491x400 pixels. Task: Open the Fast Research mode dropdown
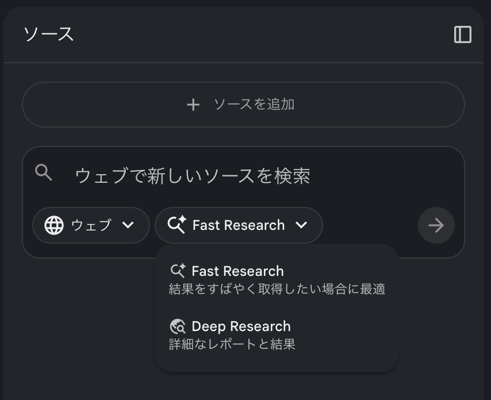point(239,225)
